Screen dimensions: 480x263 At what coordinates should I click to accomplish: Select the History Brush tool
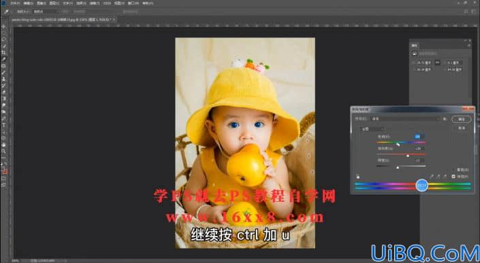click(3, 85)
